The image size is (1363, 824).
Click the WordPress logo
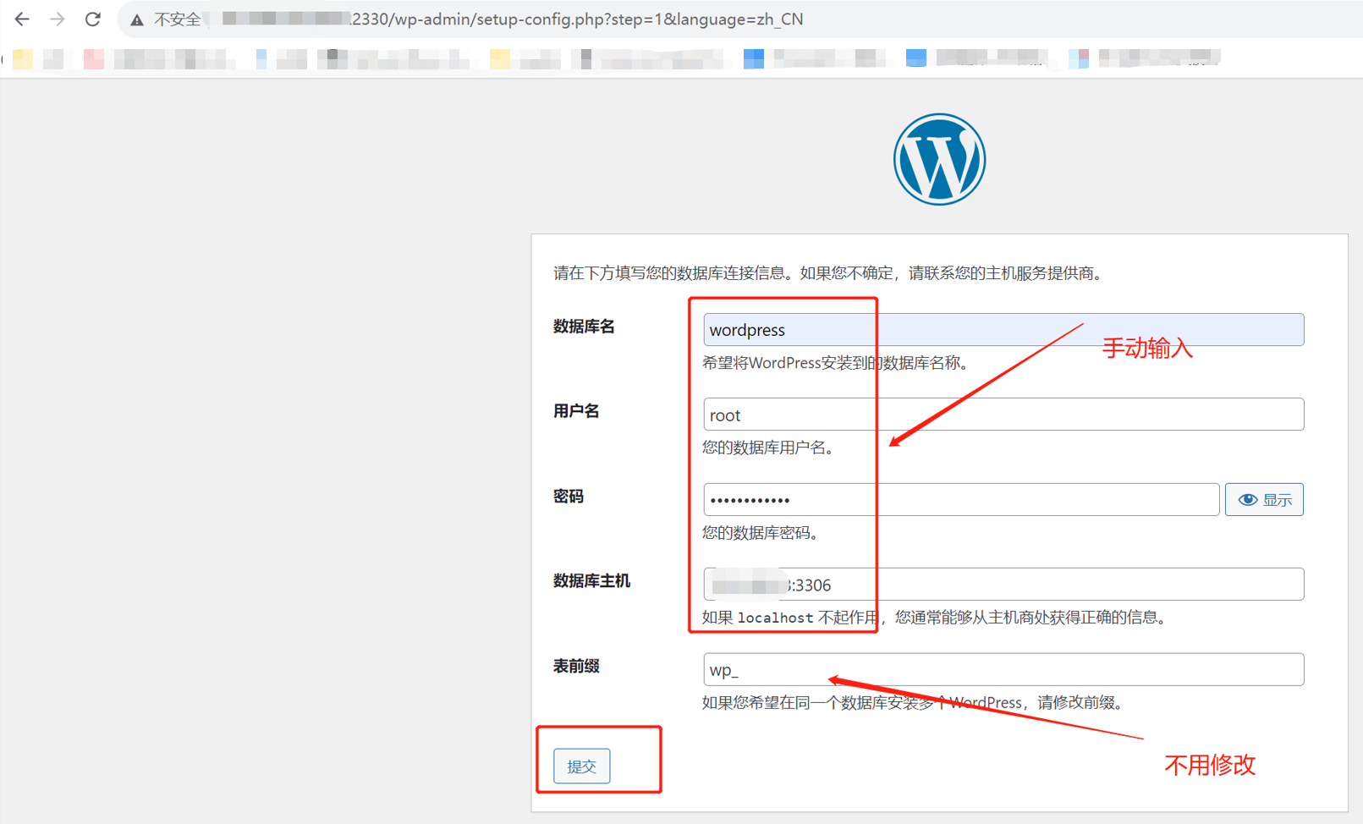[x=939, y=159]
